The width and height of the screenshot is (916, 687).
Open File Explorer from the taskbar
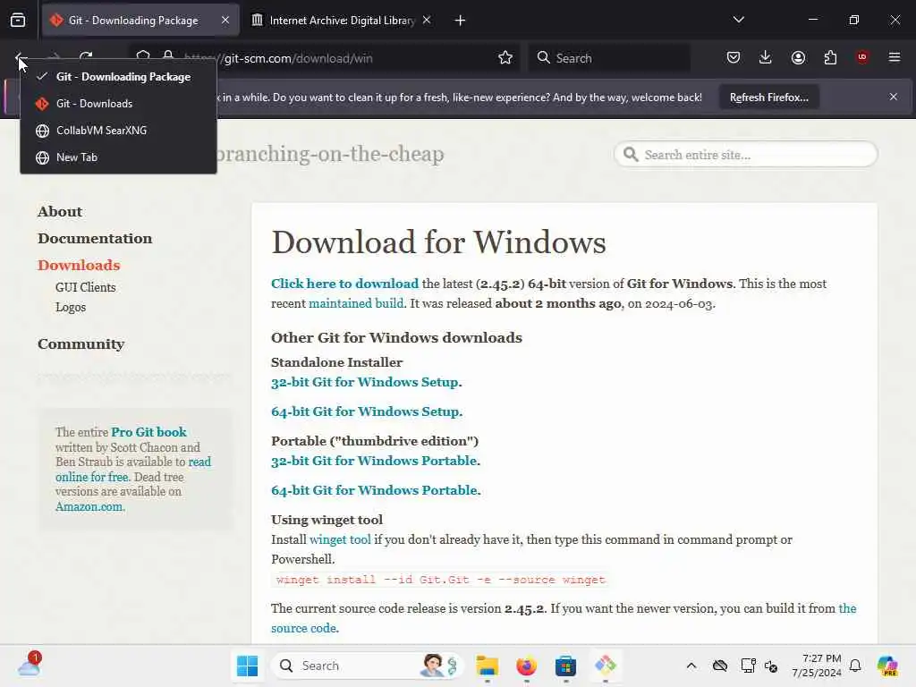[487, 666]
